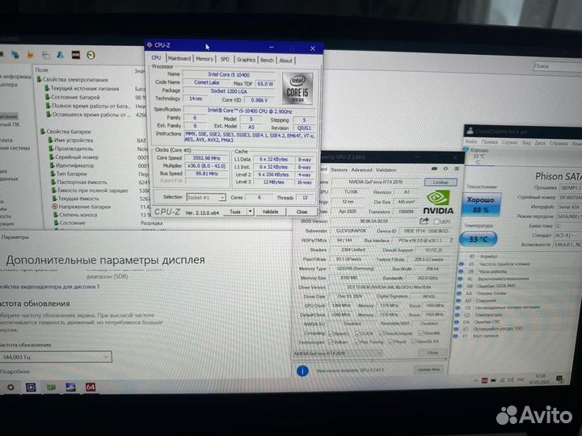
Task: Expand the Tools dropdown arrow in CPU-Z
Action: (250, 212)
